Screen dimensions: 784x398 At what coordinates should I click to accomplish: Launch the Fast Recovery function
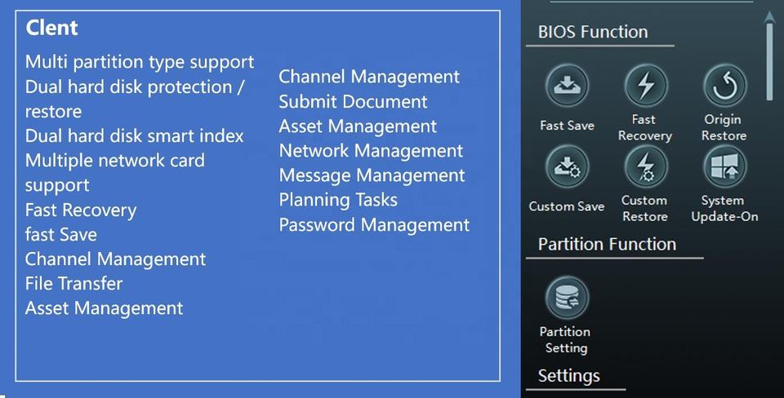[645, 86]
